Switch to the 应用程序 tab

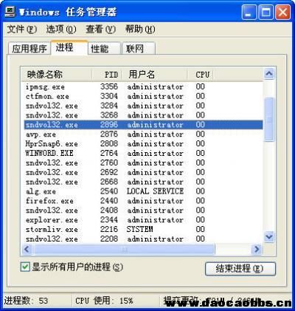29,48
